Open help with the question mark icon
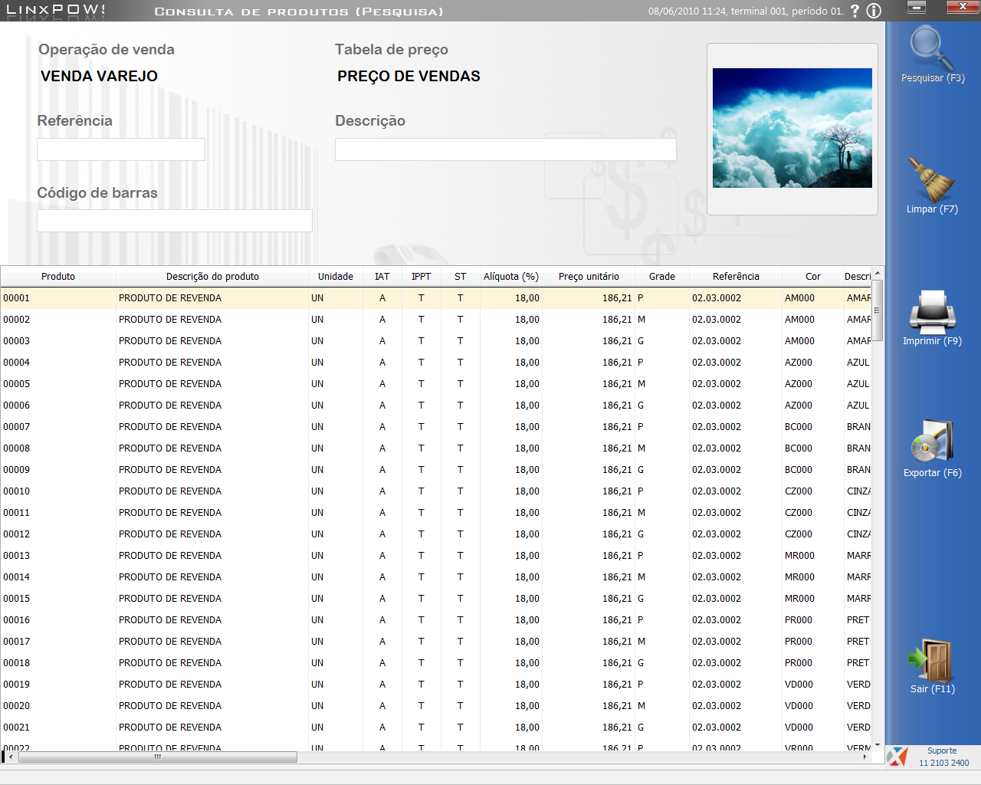The width and height of the screenshot is (981, 785). [855, 11]
